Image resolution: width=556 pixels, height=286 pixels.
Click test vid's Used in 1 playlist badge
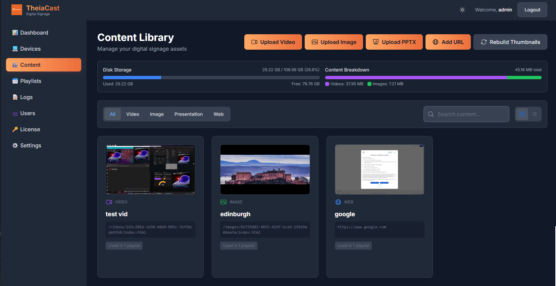[x=124, y=246]
